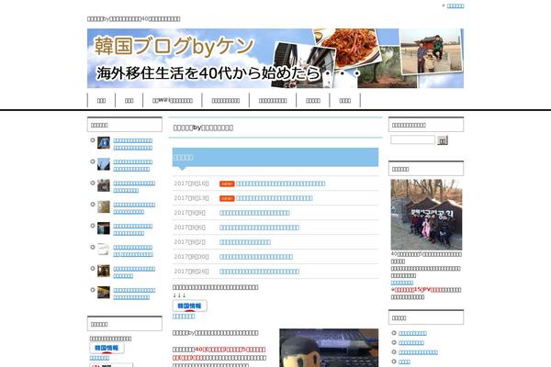Screen dimensions: 551x367
Task: Select the date text "2017年9月16日"
Action: (192, 183)
